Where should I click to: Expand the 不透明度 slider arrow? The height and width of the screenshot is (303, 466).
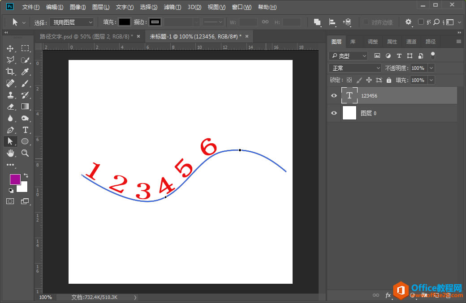coord(431,68)
